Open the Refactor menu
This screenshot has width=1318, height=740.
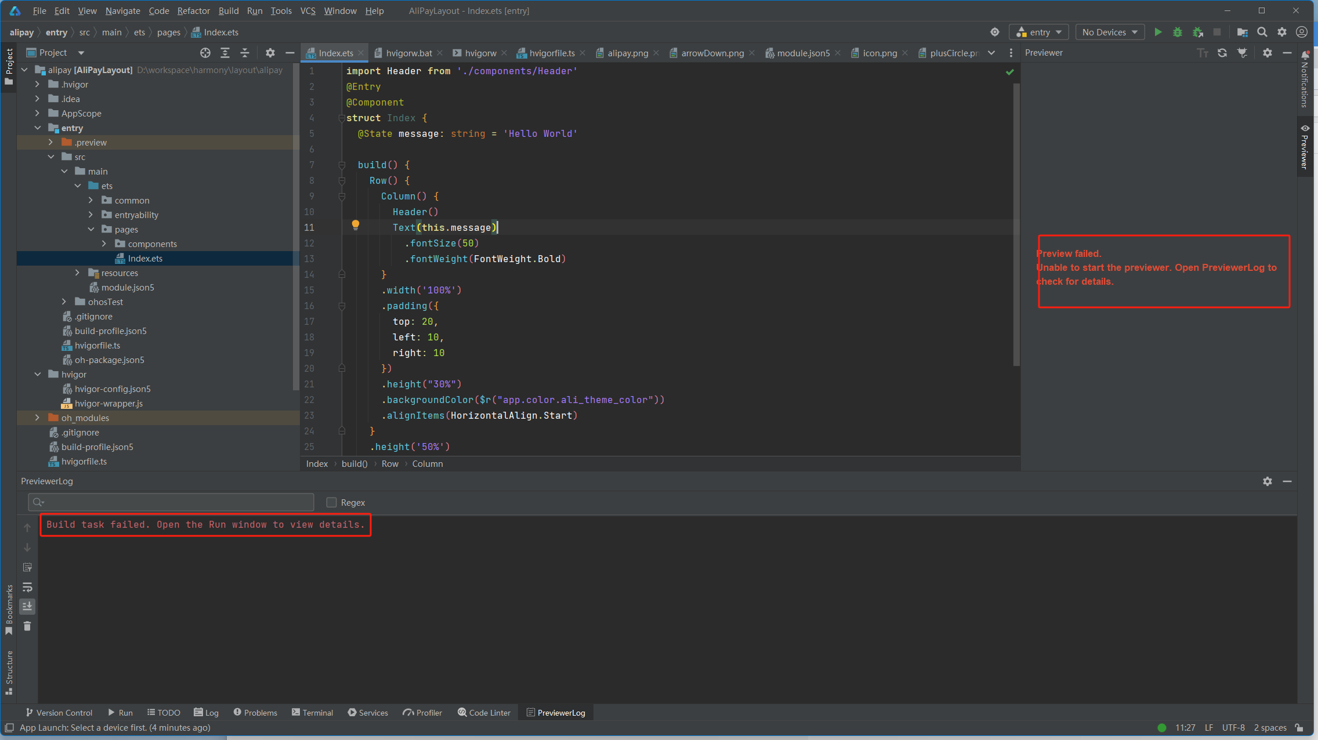[x=193, y=11]
